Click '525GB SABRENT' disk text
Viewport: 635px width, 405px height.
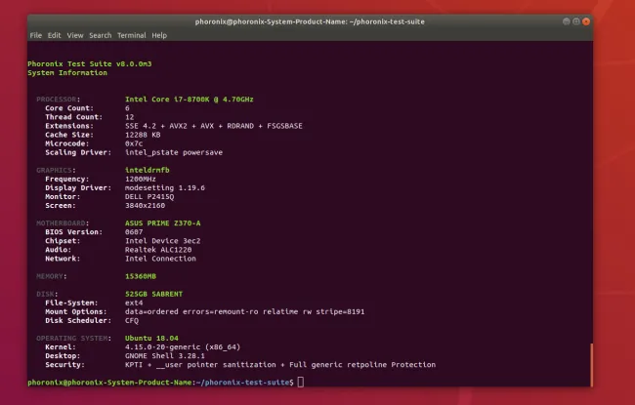(154, 294)
